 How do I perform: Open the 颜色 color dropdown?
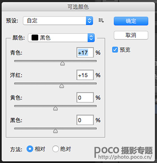click(x=61, y=38)
